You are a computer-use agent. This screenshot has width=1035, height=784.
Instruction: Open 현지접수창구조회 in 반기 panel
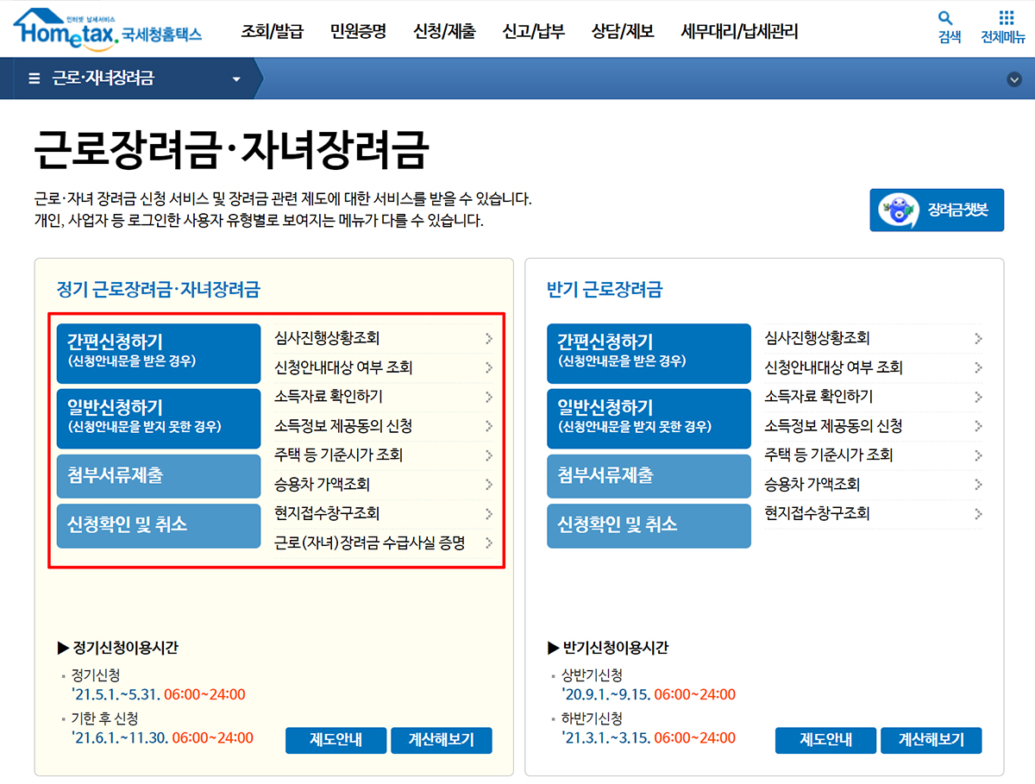click(874, 513)
